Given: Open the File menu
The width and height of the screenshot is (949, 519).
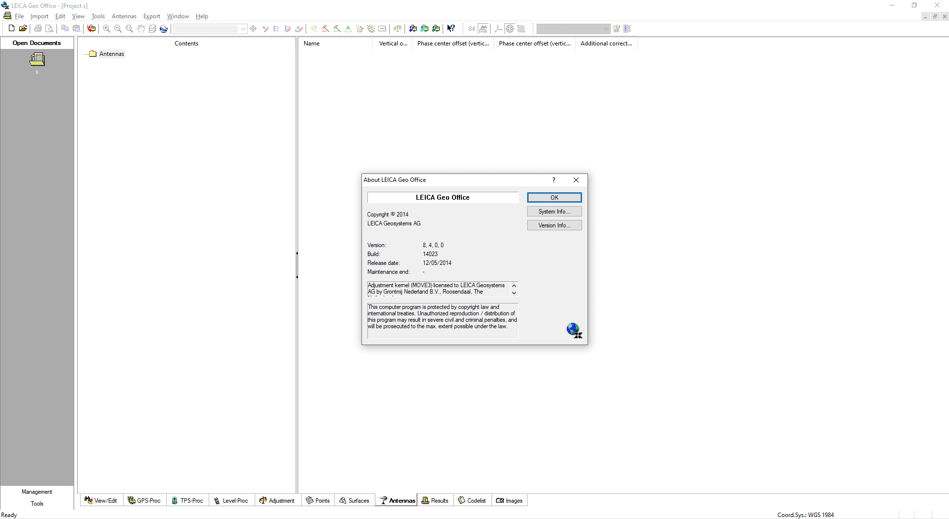Looking at the screenshot, I should coord(19,16).
